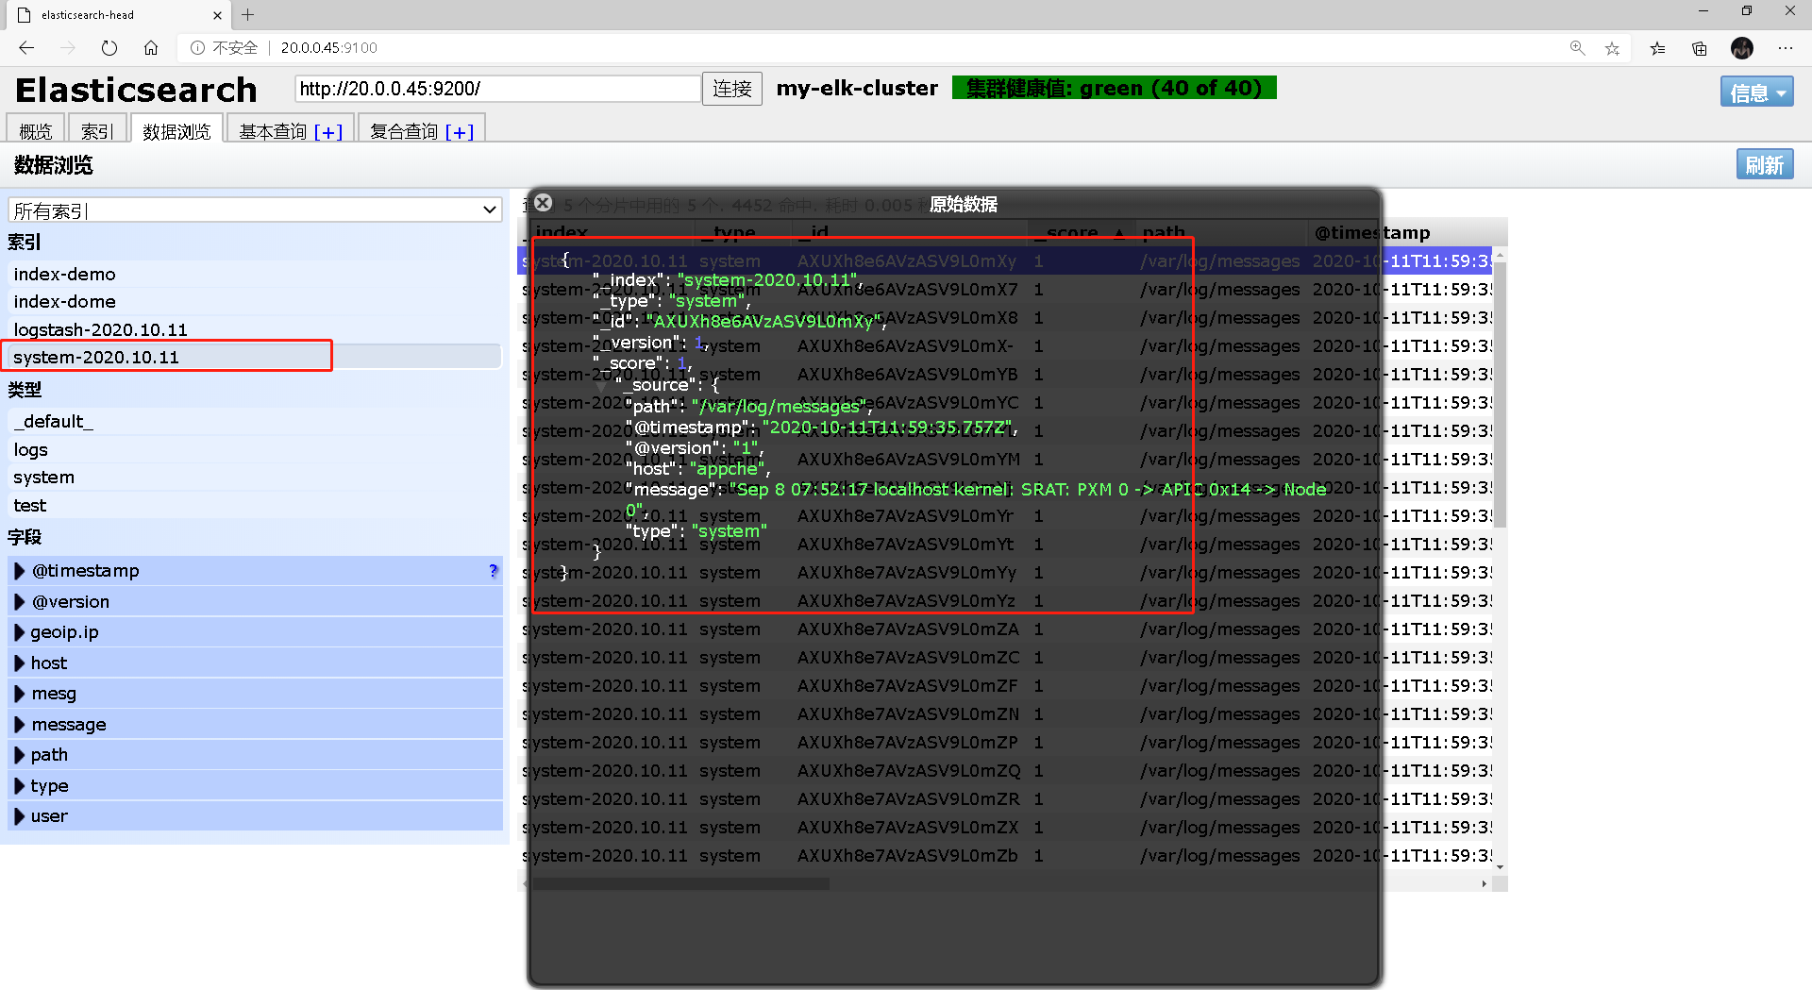Screen dimensions: 1812x990
Task: Click the results vertical scrollbar thumb
Action: [1501, 394]
